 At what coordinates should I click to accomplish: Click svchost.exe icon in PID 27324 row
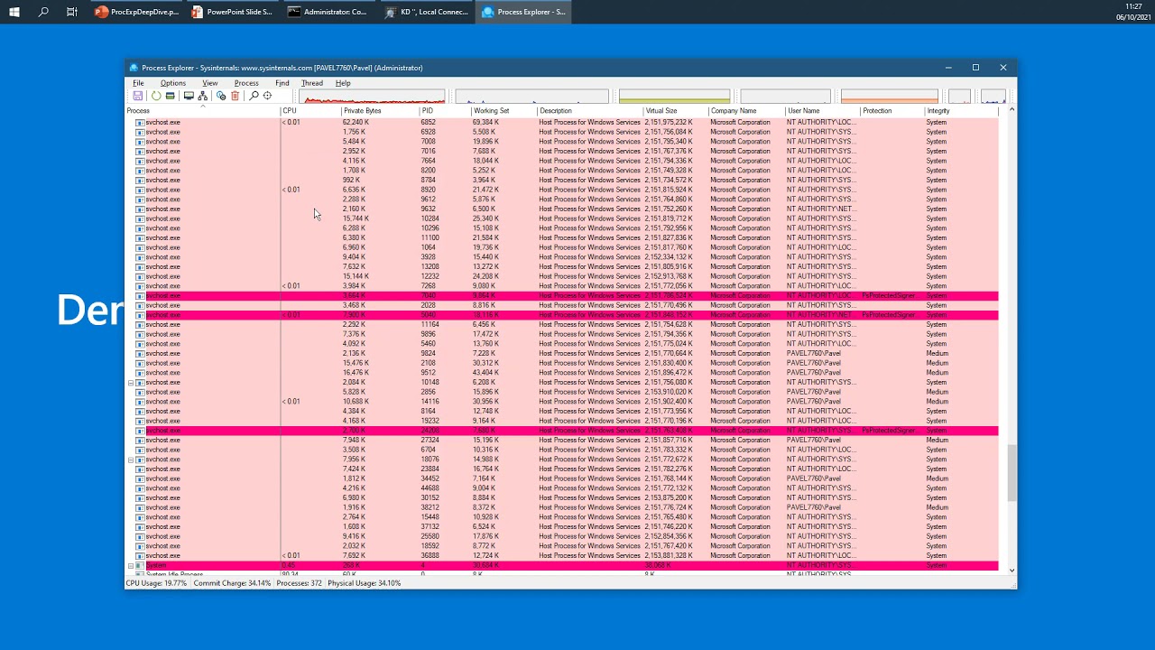[140, 440]
